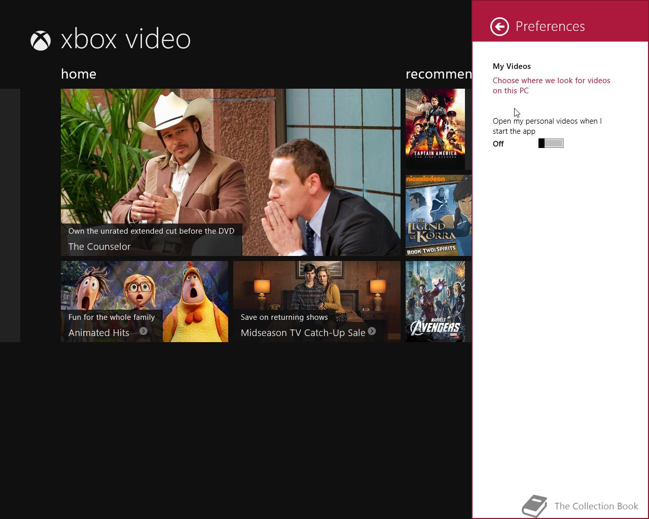Click the 'Preferences' panel title

pyautogui.click(x=550, y=26)
